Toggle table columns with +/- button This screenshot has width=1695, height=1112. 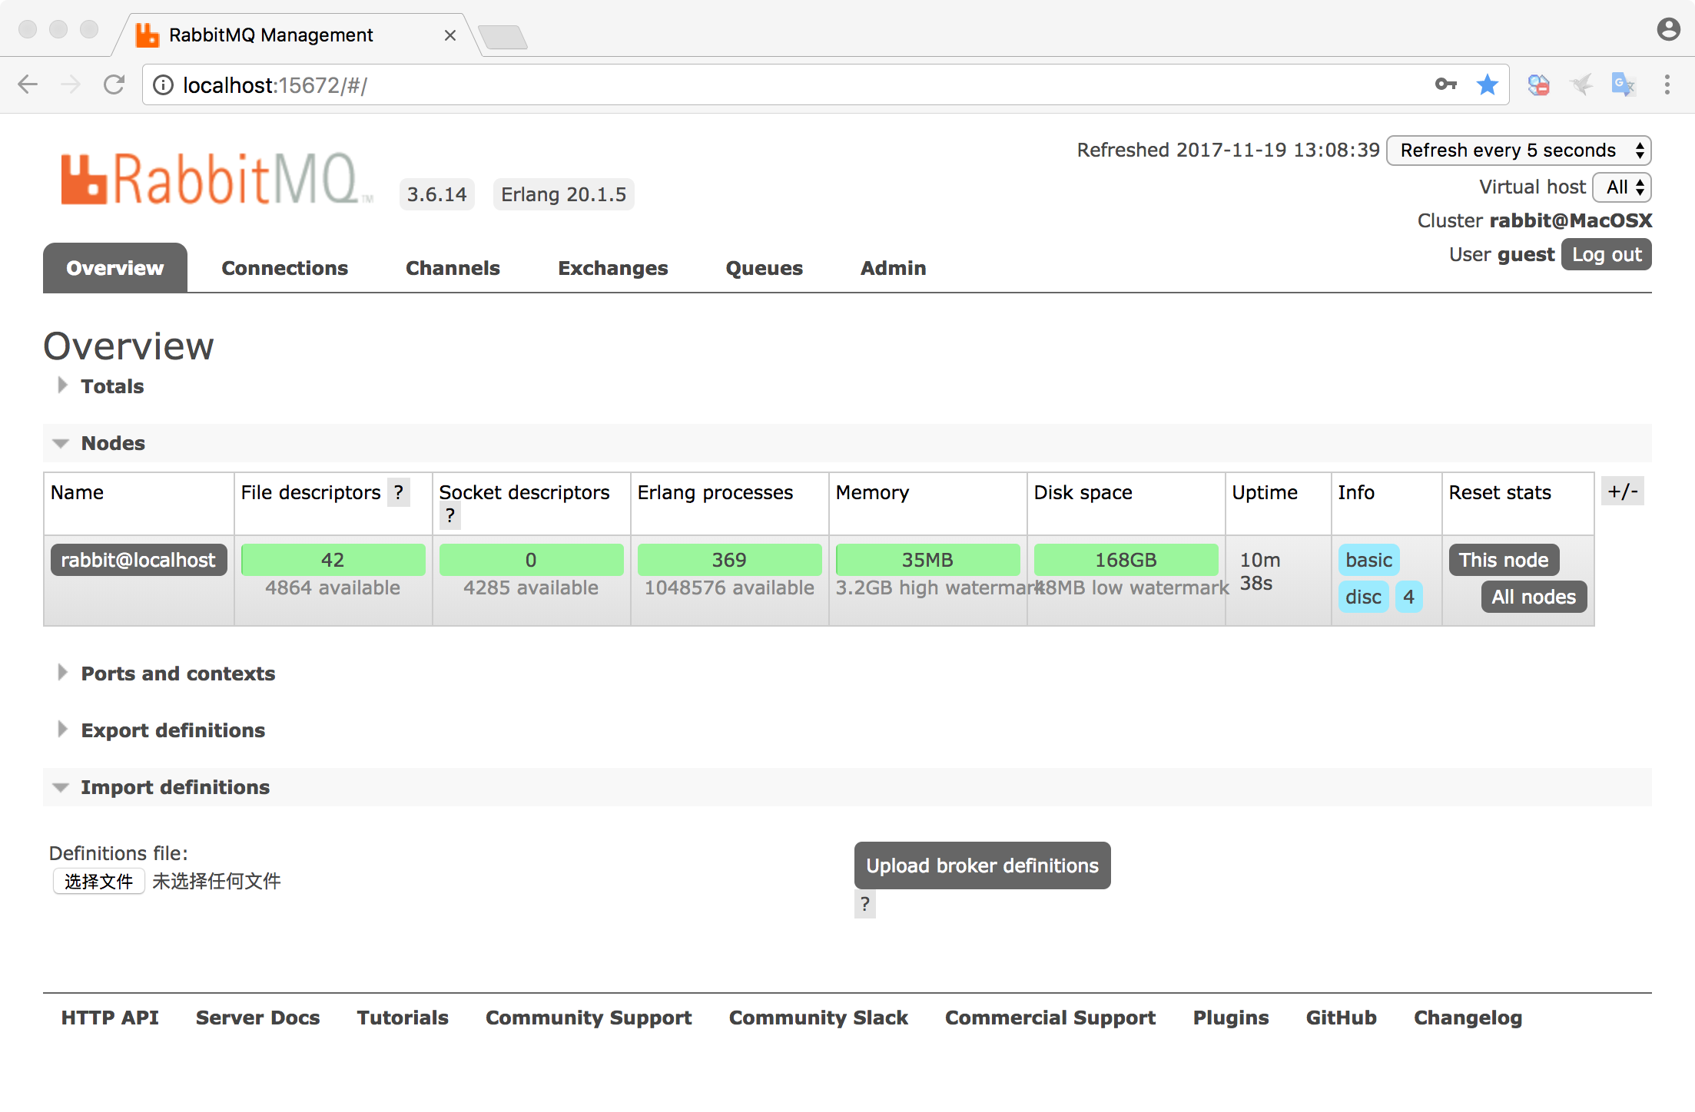click(x=1623, y=491)
